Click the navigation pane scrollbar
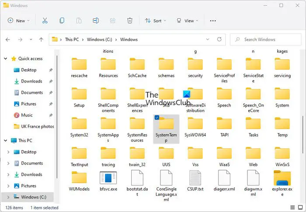 pos(57,117)
